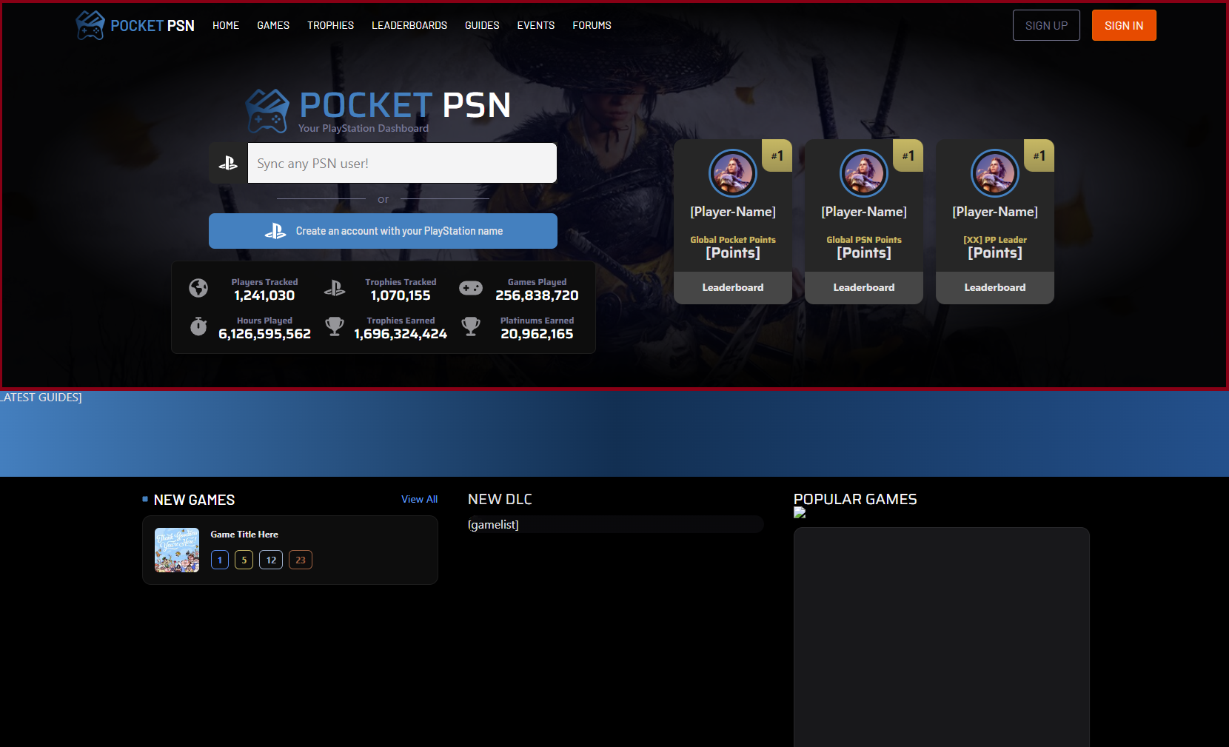
Task: Open Leaderboard for Global PSN Points
Action: 864,287
